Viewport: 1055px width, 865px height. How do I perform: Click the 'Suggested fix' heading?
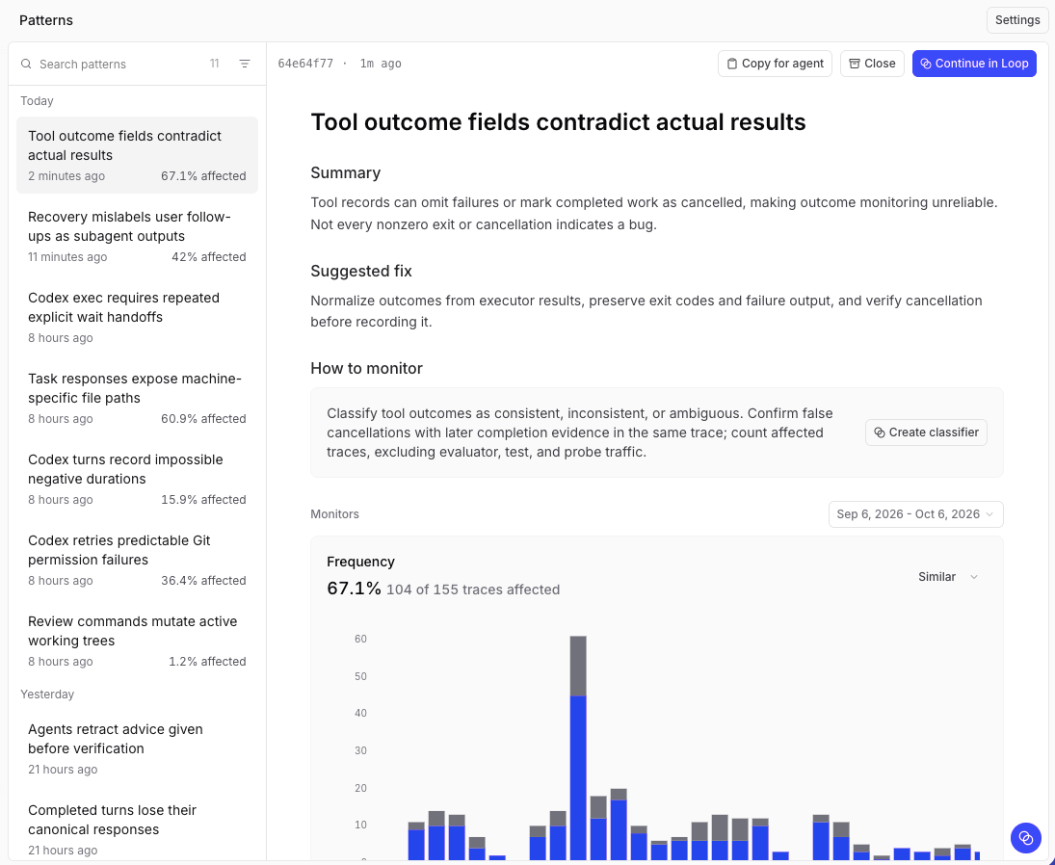coord(361,271)
